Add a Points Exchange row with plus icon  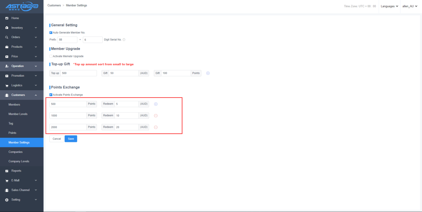(156, 104)
